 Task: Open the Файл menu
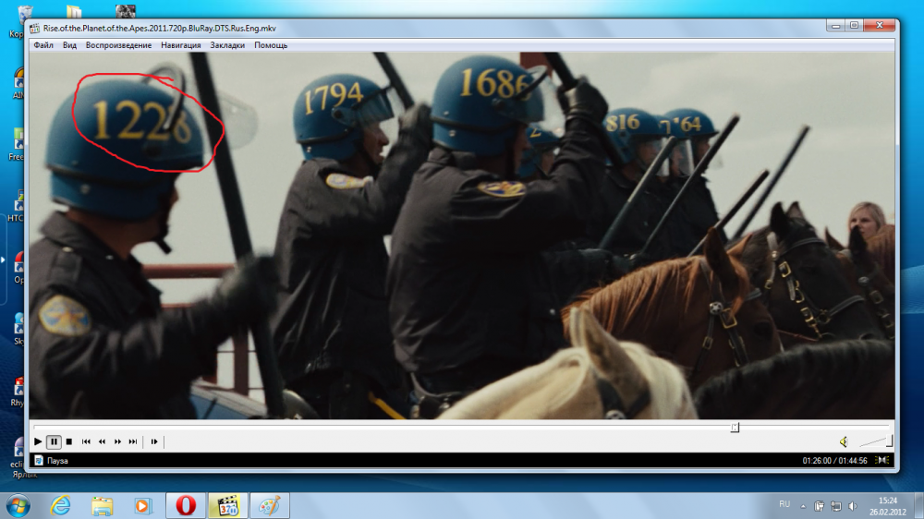(43, 45)
